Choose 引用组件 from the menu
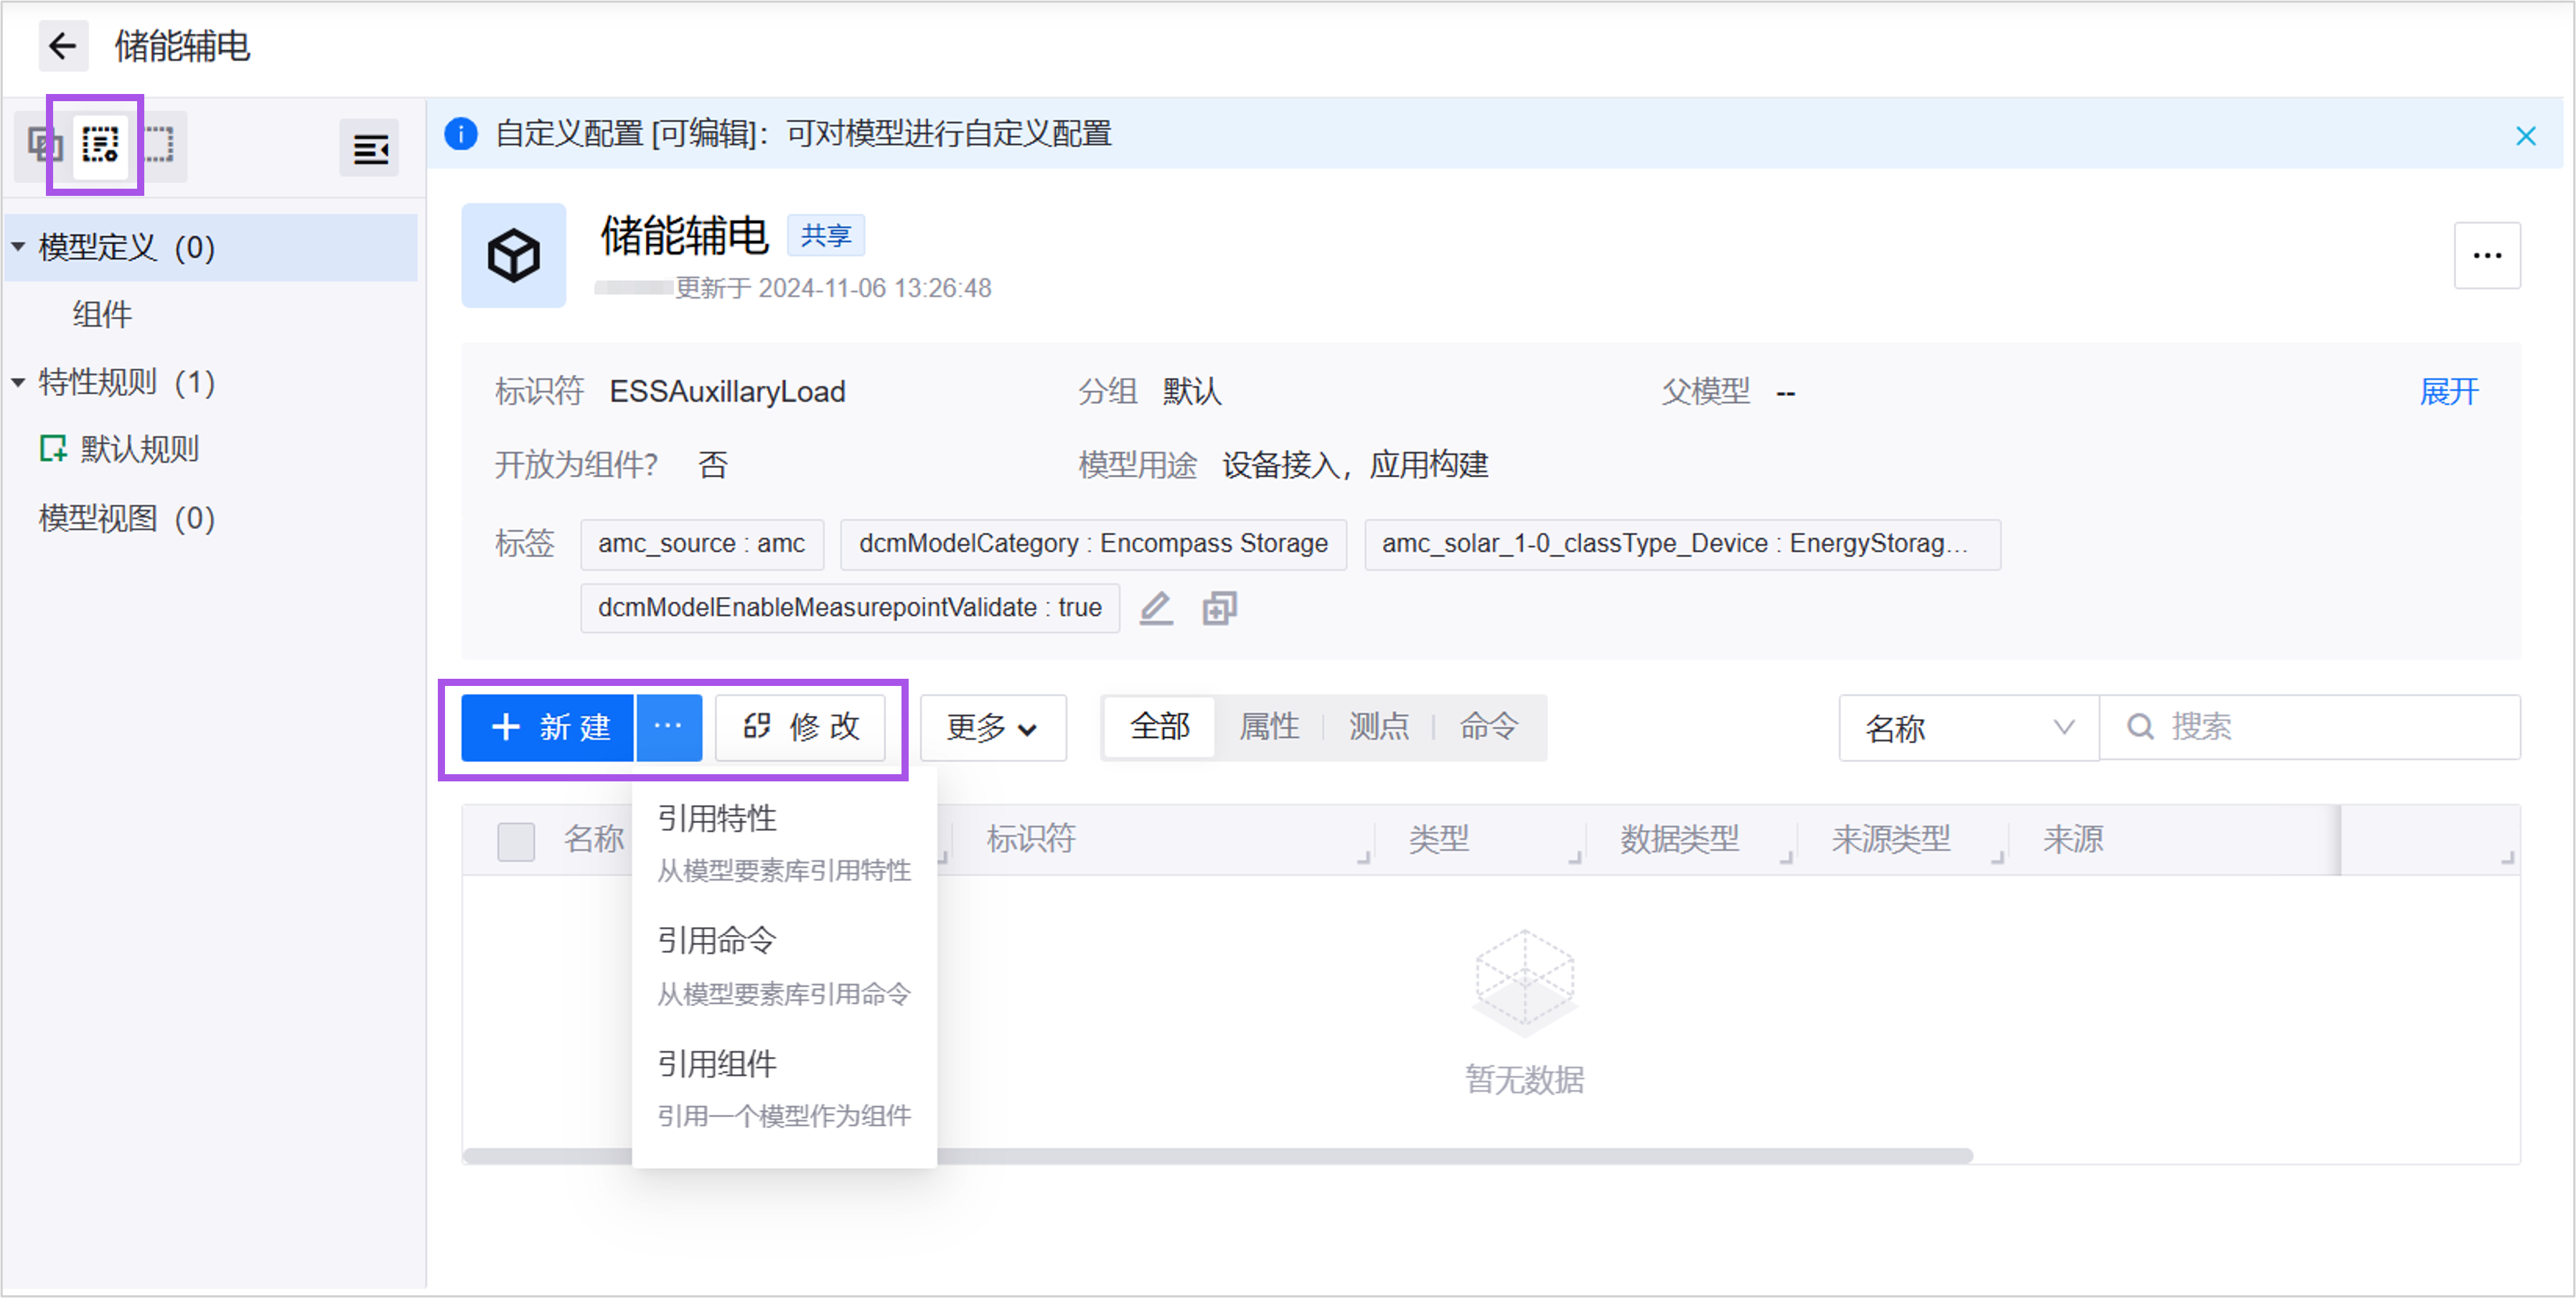Viewport: 2576px width, 1298px height. coord(716,1063)
